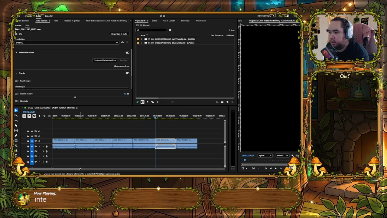Open sort icons menu in Project panel

(172, 102)
